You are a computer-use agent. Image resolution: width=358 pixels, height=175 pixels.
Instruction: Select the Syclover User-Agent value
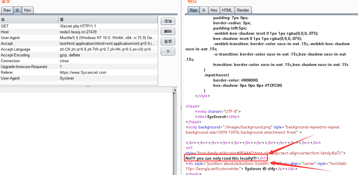pyautogui.click(x=67, y=78)
